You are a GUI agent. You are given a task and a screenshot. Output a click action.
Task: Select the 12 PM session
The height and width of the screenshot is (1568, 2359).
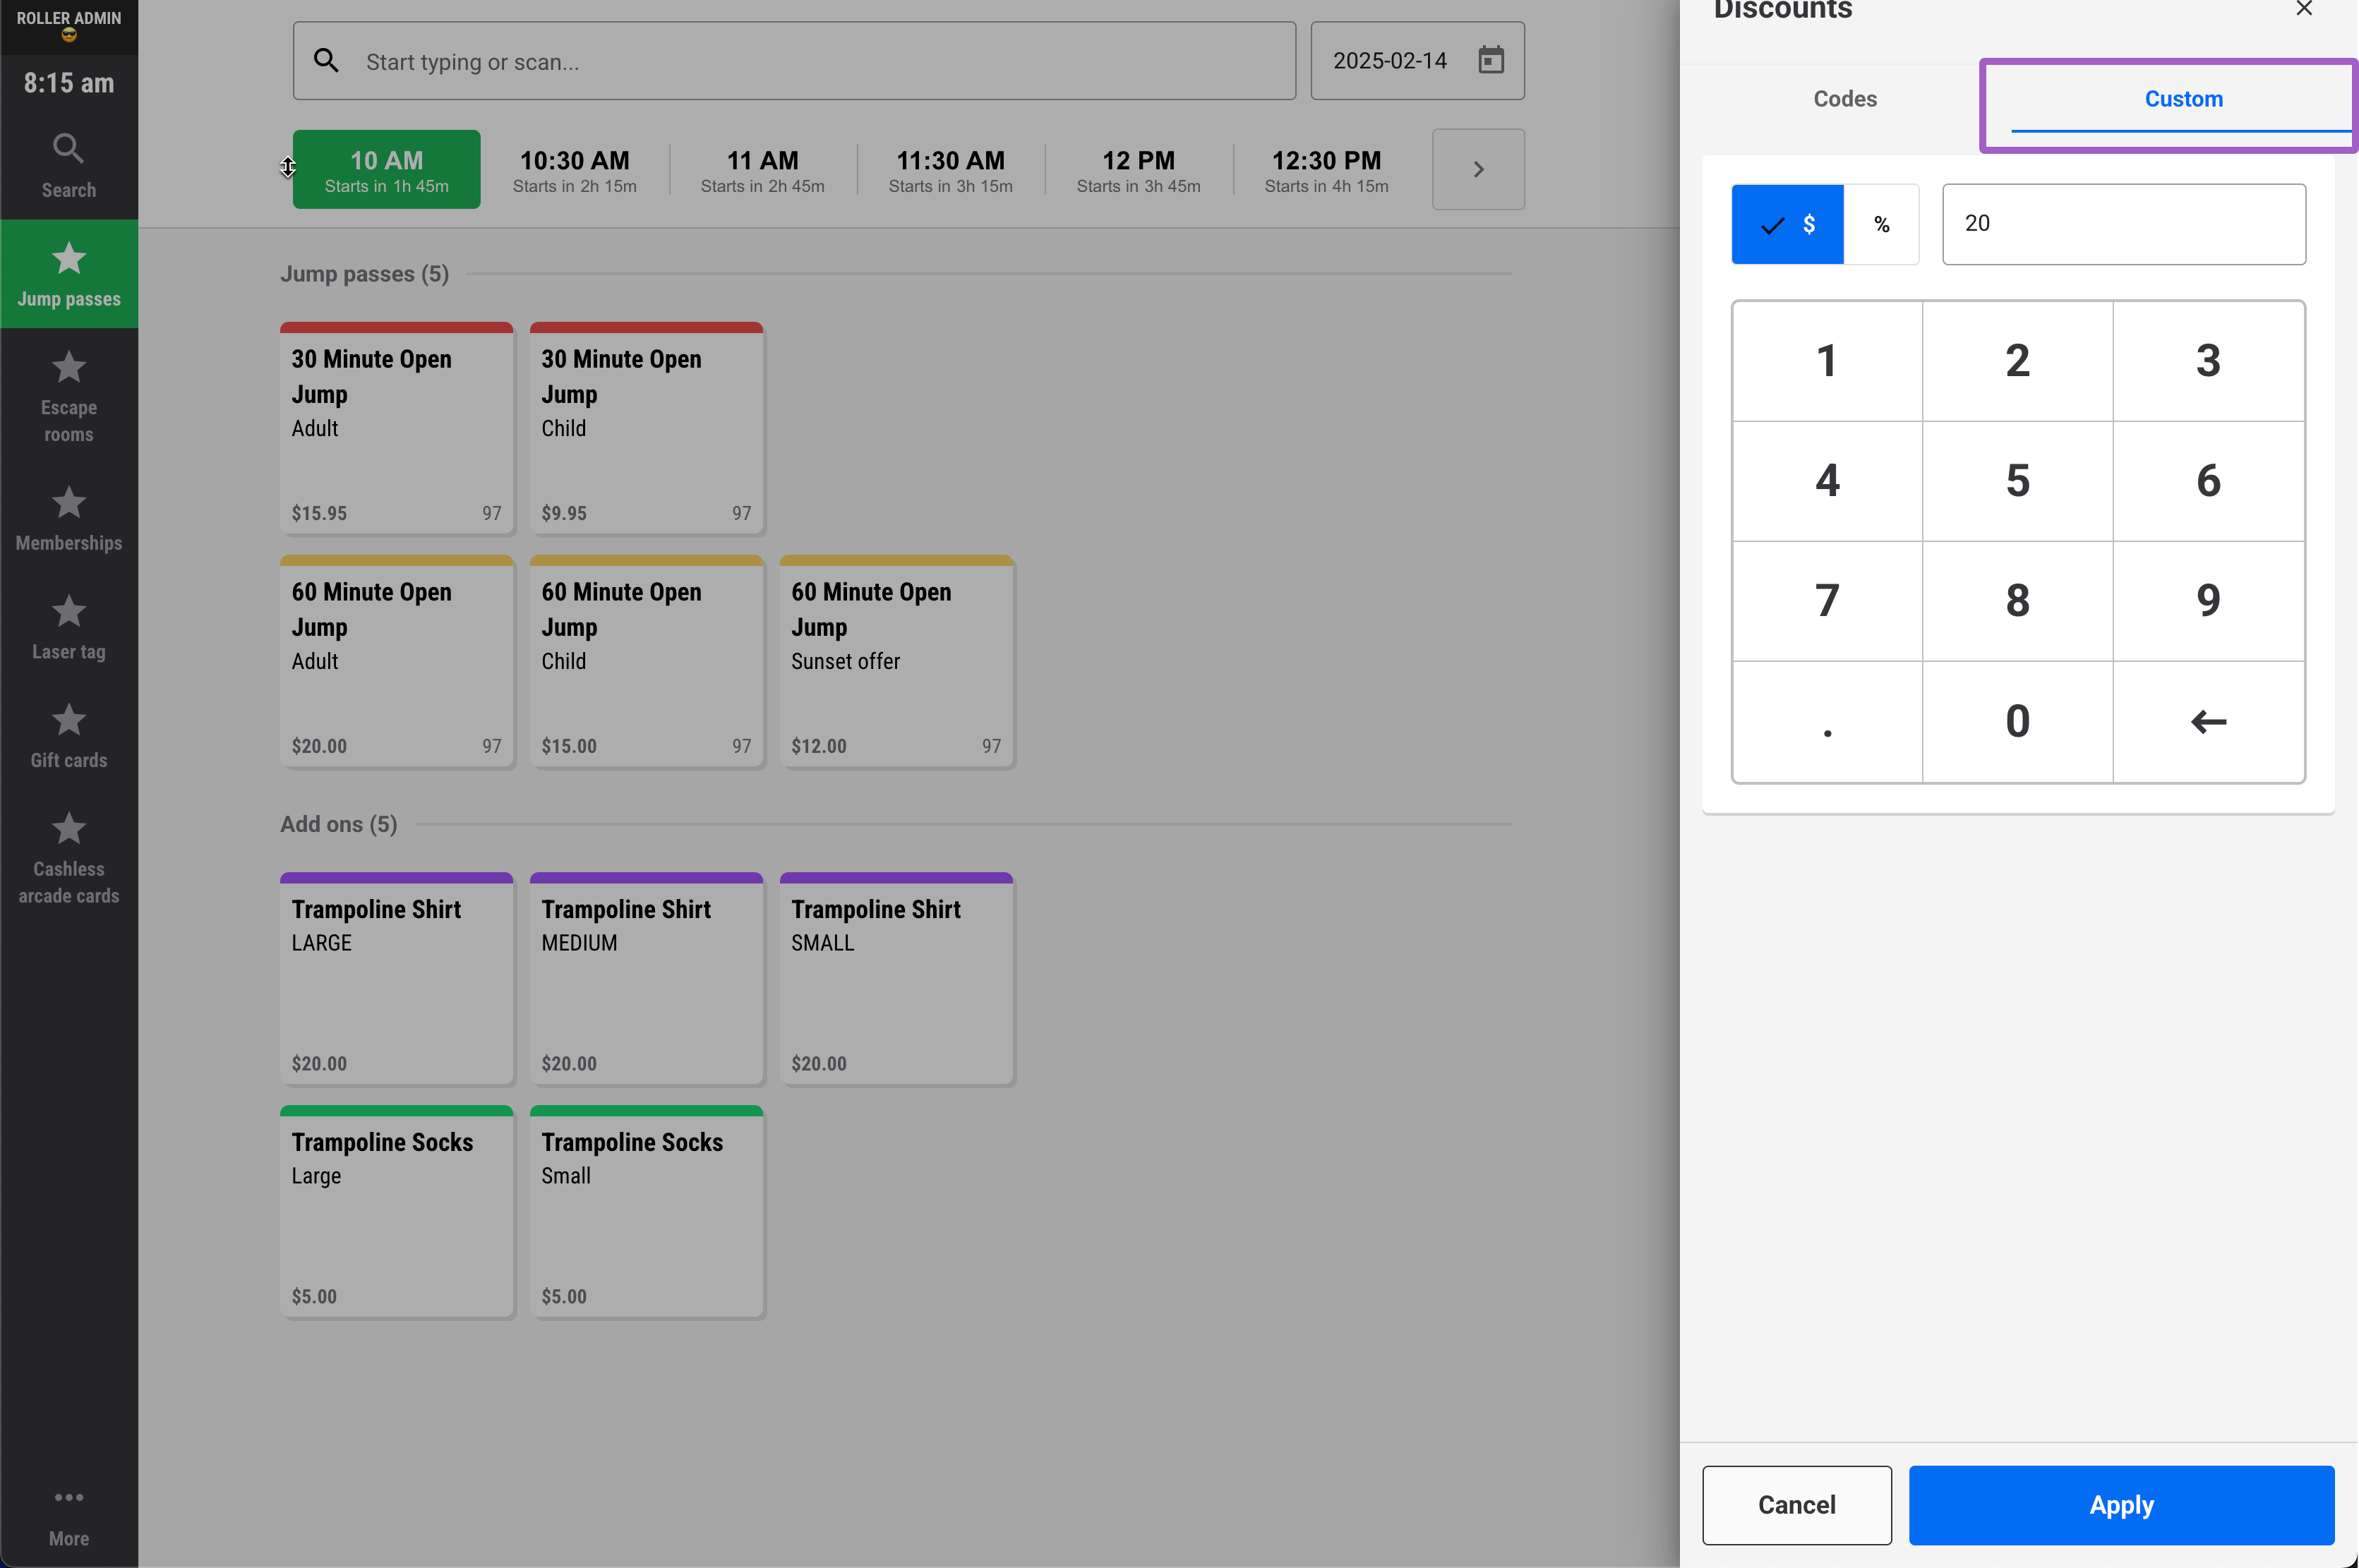pyautogui.click(x=1138, y=170)
